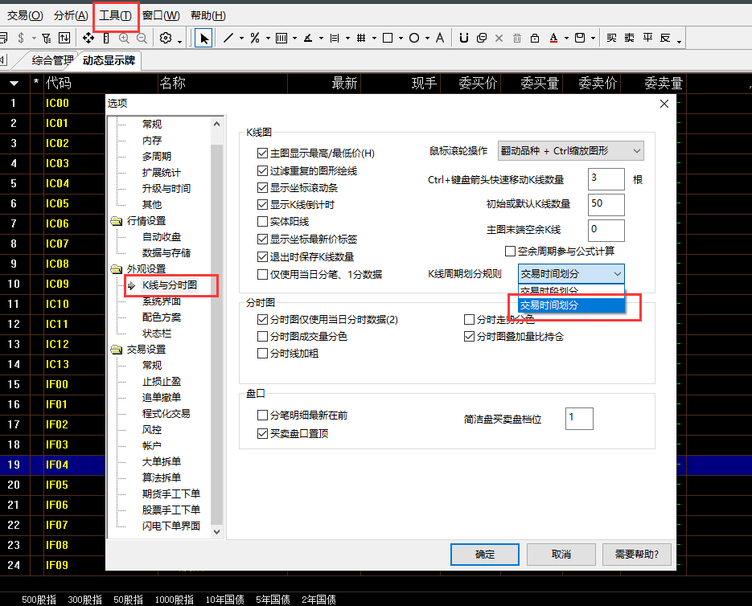Select the circle drawing tool
This screenshot has height=606, width=752.
414,38
